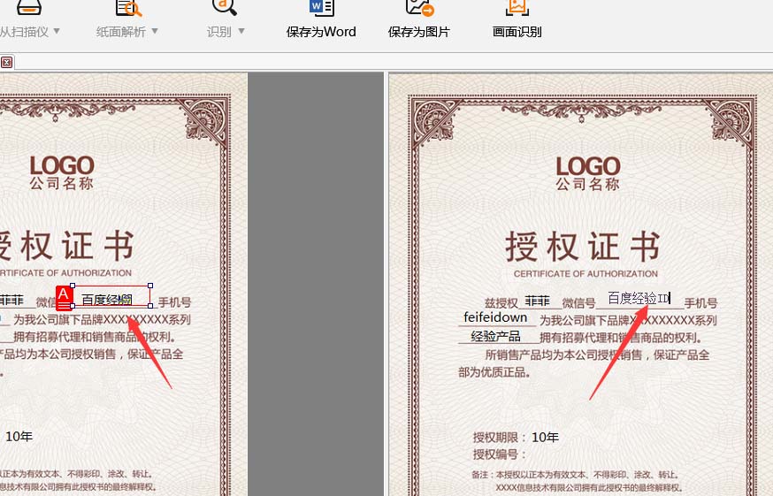Click CERTIFICATE OF AUTHORIZATION in right page
Viewport: 773px width, 496px height.
pos(585,273)
